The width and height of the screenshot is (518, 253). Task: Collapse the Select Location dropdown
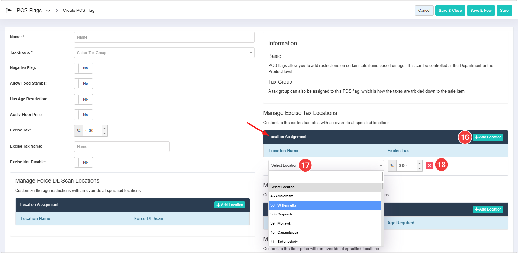[x=326, y=165]
